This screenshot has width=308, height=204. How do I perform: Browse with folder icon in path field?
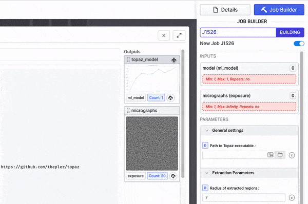(x=280, y=155)
